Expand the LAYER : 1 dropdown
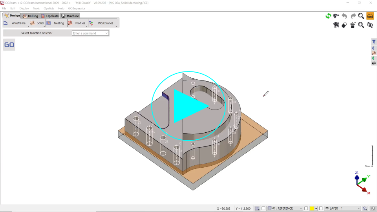The width and height of the screenshot is (377, 212). pos(358,208)
